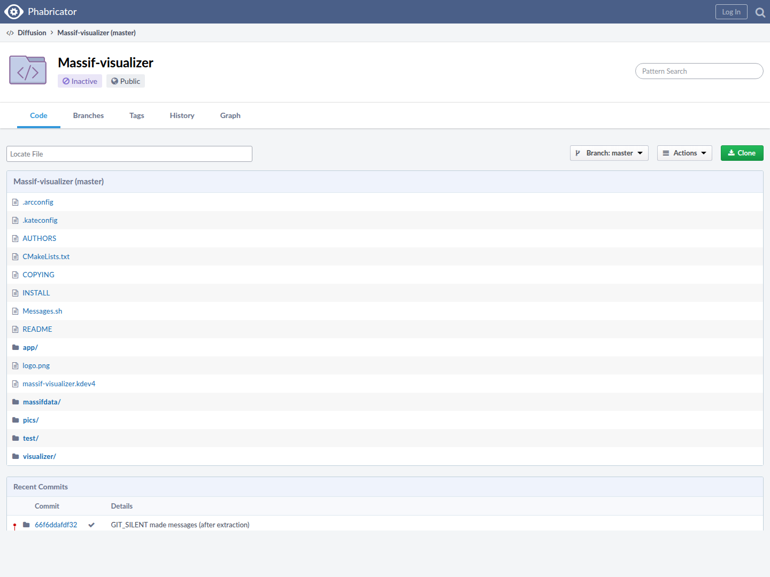Open the AUTHORS file
The image size is (770, 577).
[40, 239]
